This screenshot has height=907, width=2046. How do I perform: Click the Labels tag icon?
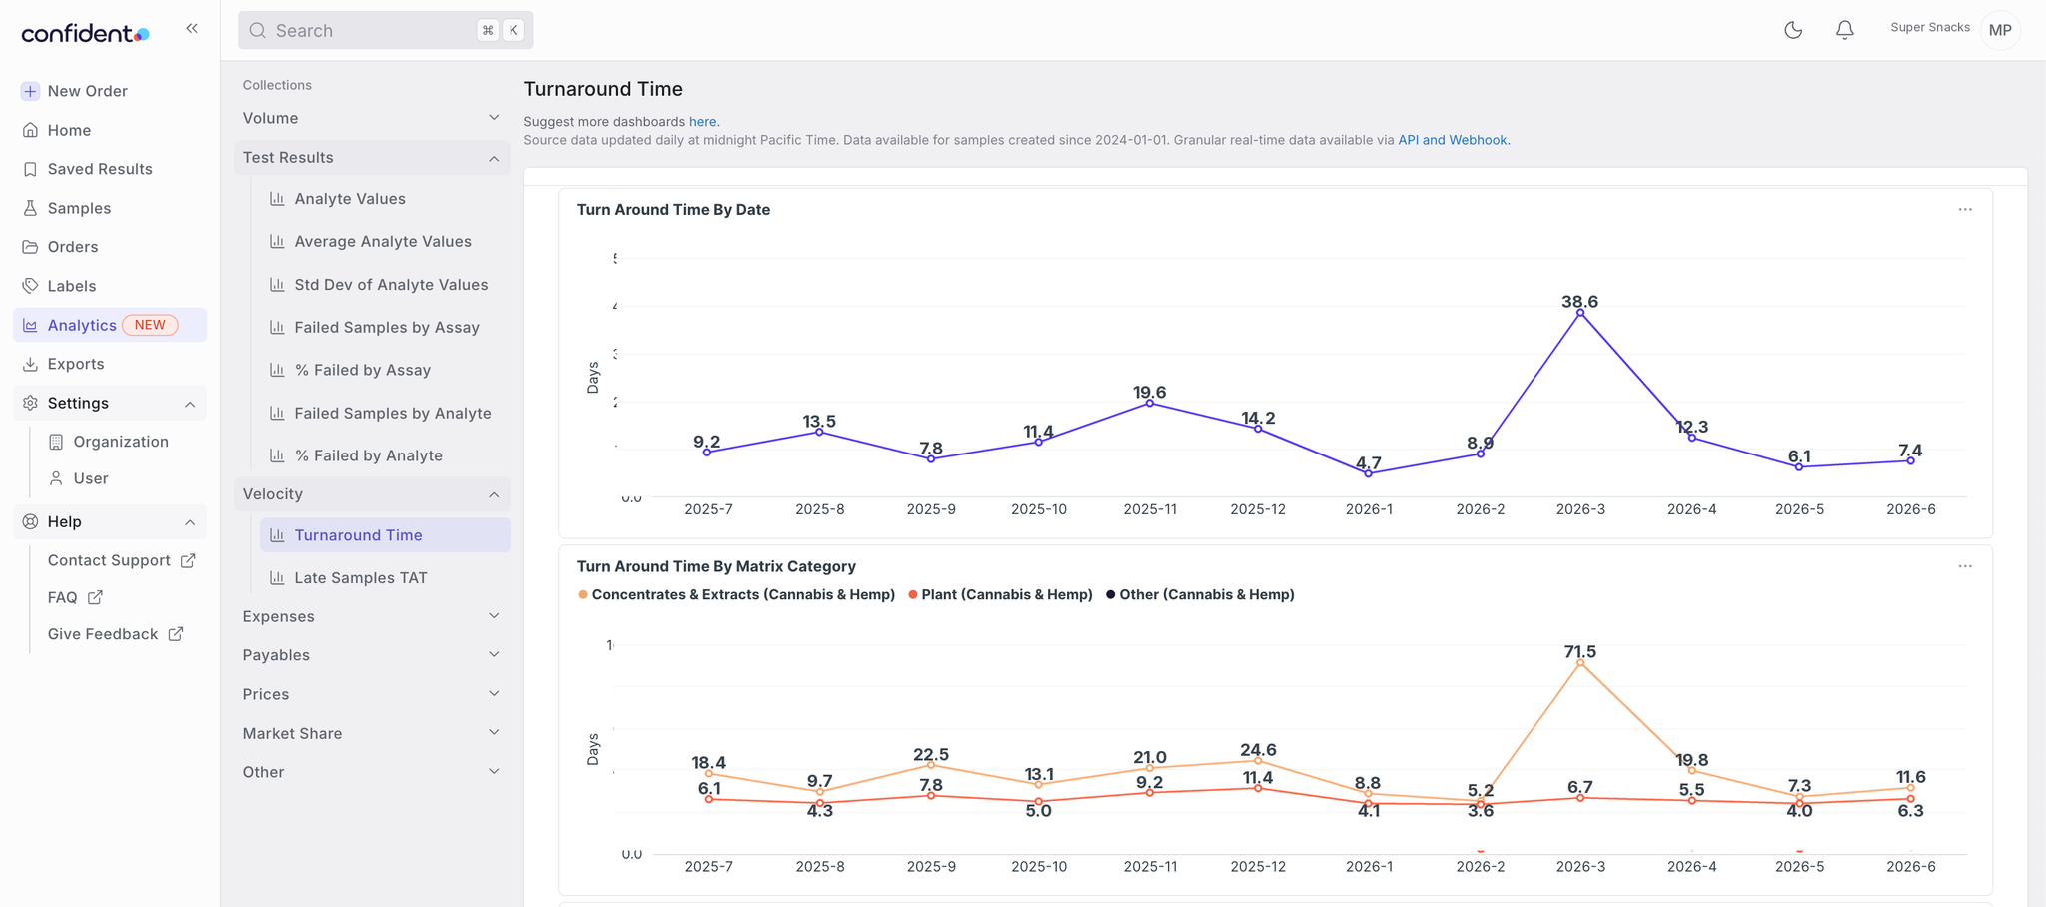(x=30, y=286)
